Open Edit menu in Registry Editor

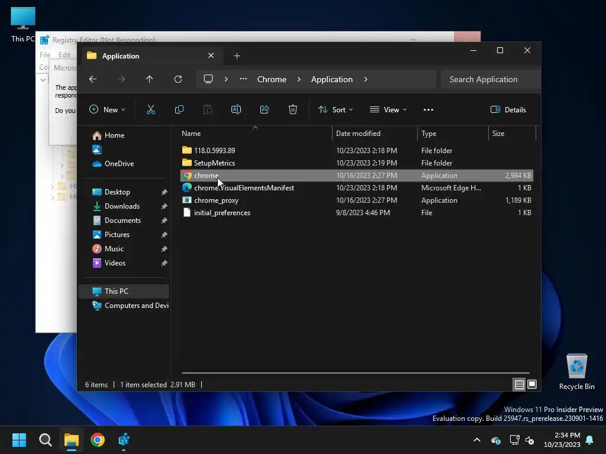[x=64, y=55]
